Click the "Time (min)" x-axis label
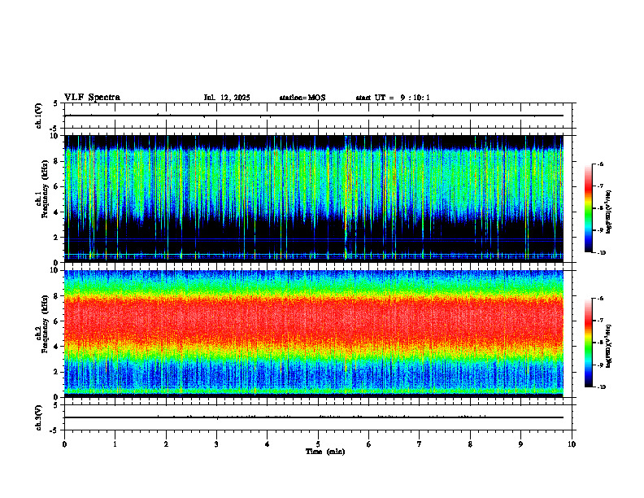This screenshot has height=498, width=644. tap(325, 452)
